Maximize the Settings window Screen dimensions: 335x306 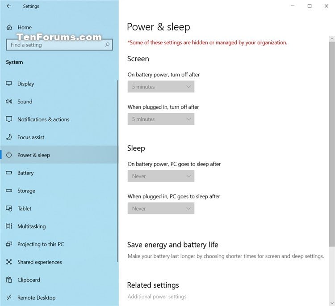pos(310,6)
